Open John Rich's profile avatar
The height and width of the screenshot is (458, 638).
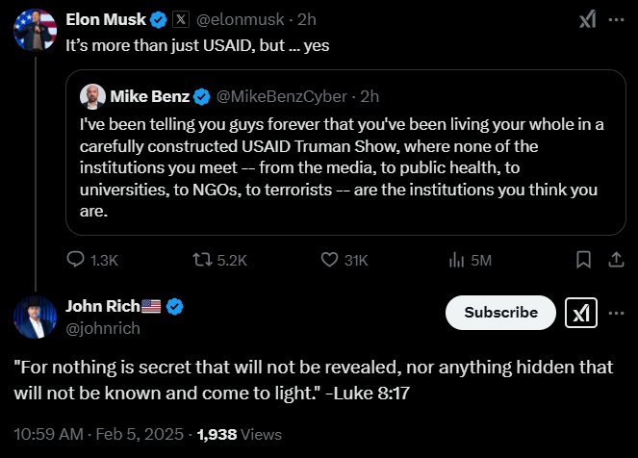click(x=34, y=318)
